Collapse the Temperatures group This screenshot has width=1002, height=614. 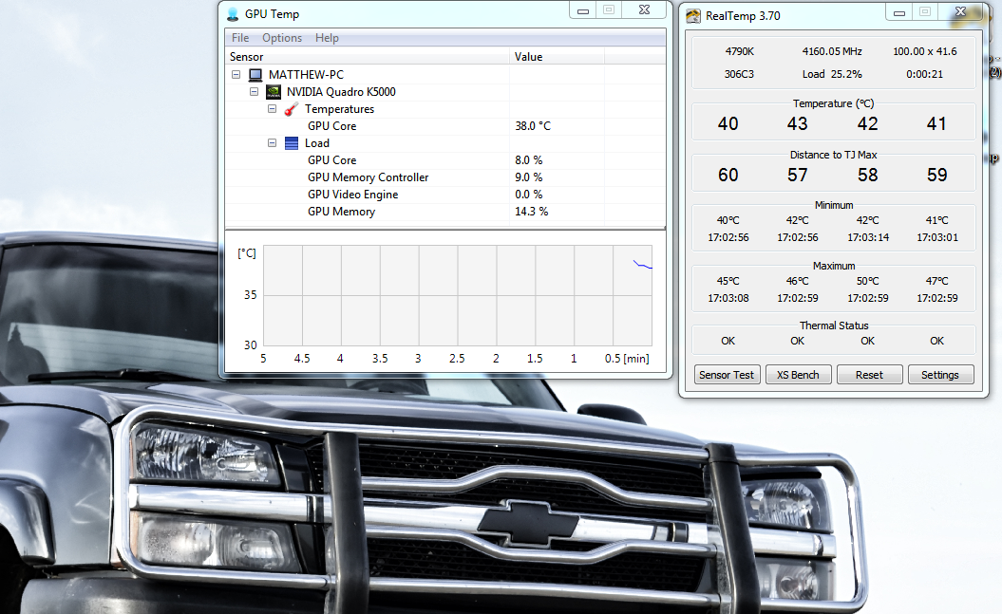[x=272, y=109]
